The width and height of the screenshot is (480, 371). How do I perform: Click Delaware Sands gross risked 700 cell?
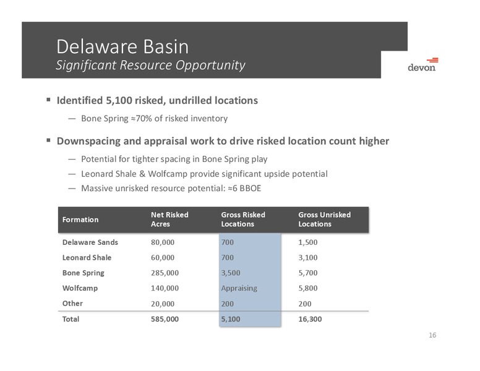tap(228, 242)
